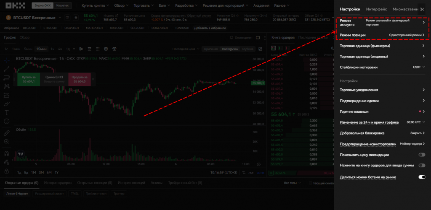
Task: Open Режим аккаунта settings row
Action: tap(382, 23)
